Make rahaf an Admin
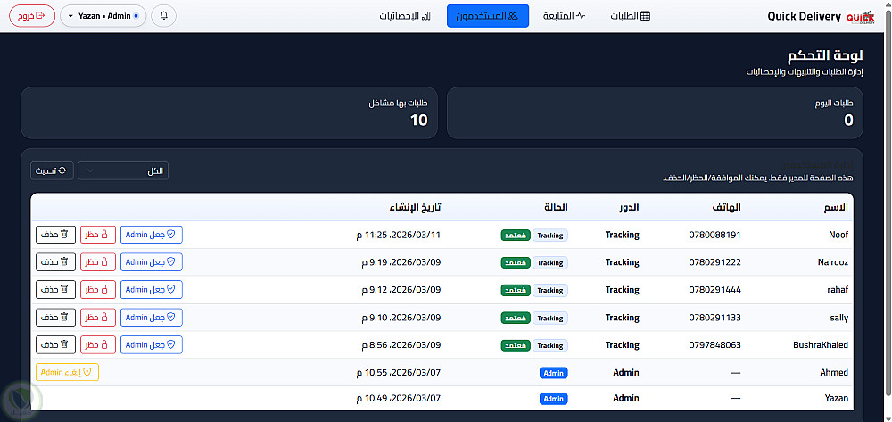The width and height of the screenshot is (892, 422). [x=152, y=289]
